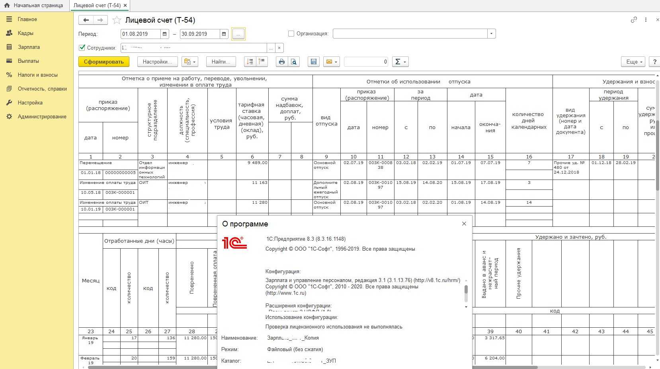Open Налоги и взносы section
Screen dimensions: 660x369
[x=38, y=75]
